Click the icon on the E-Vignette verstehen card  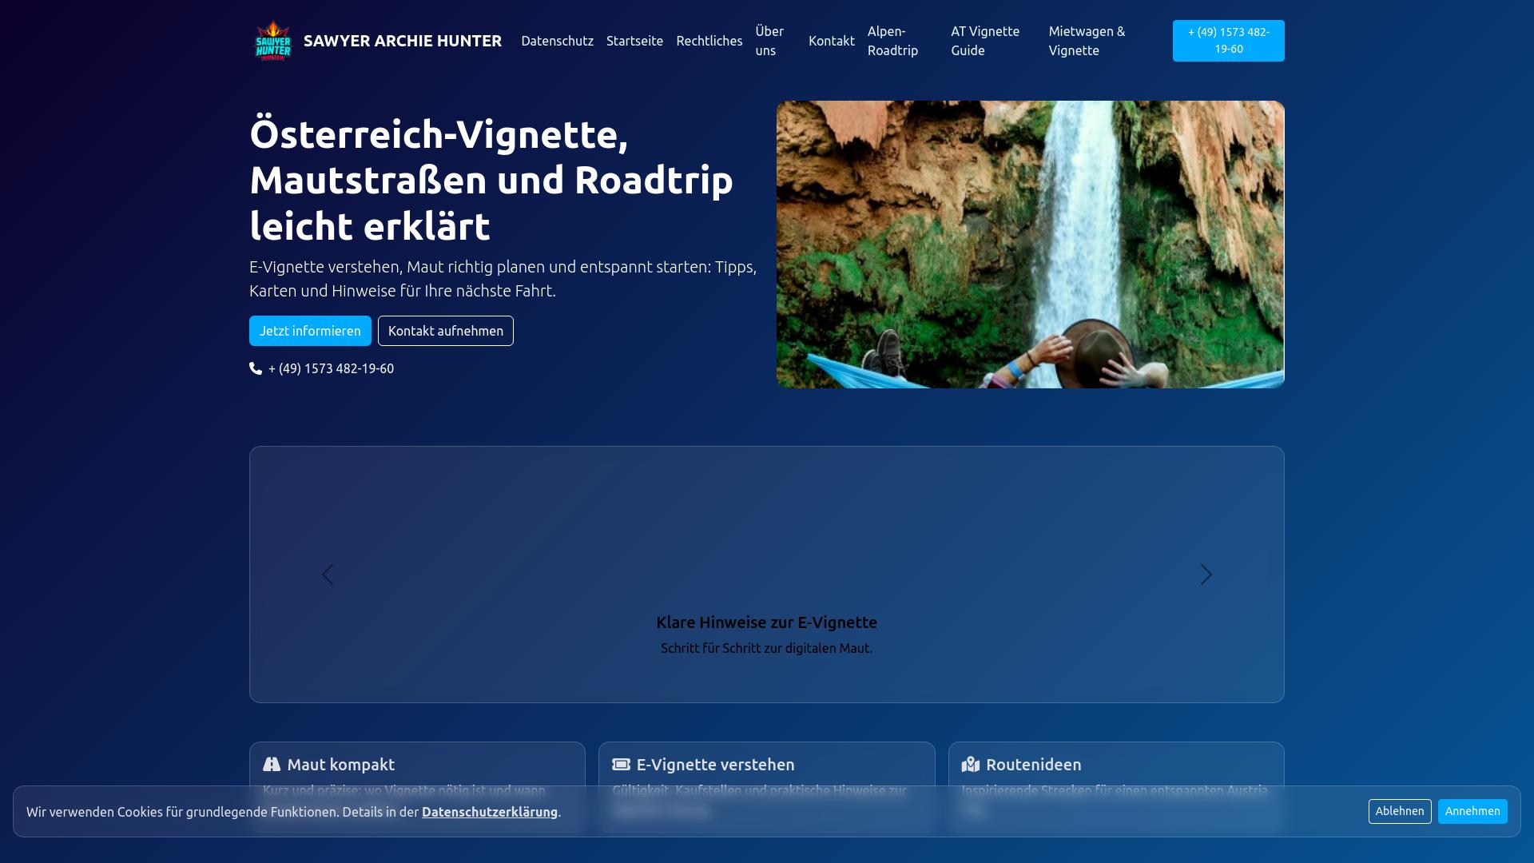(x=621, y=764)
